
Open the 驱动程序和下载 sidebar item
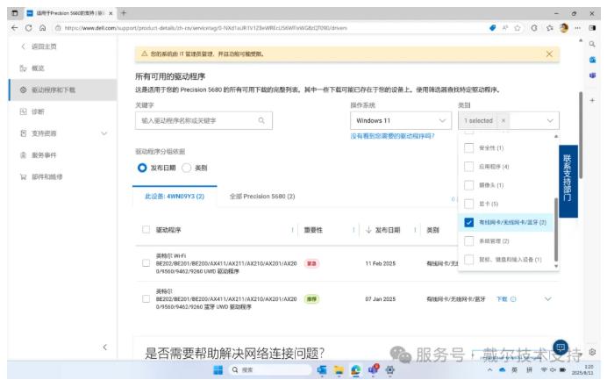coord(62,90)
